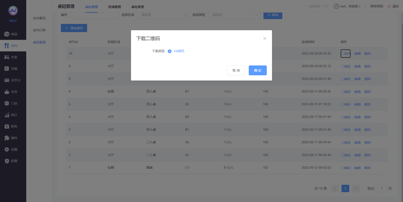Go to next page arrow in pagination
The height and width of the screenshot is (202, 403).
(x=356, y=188)
